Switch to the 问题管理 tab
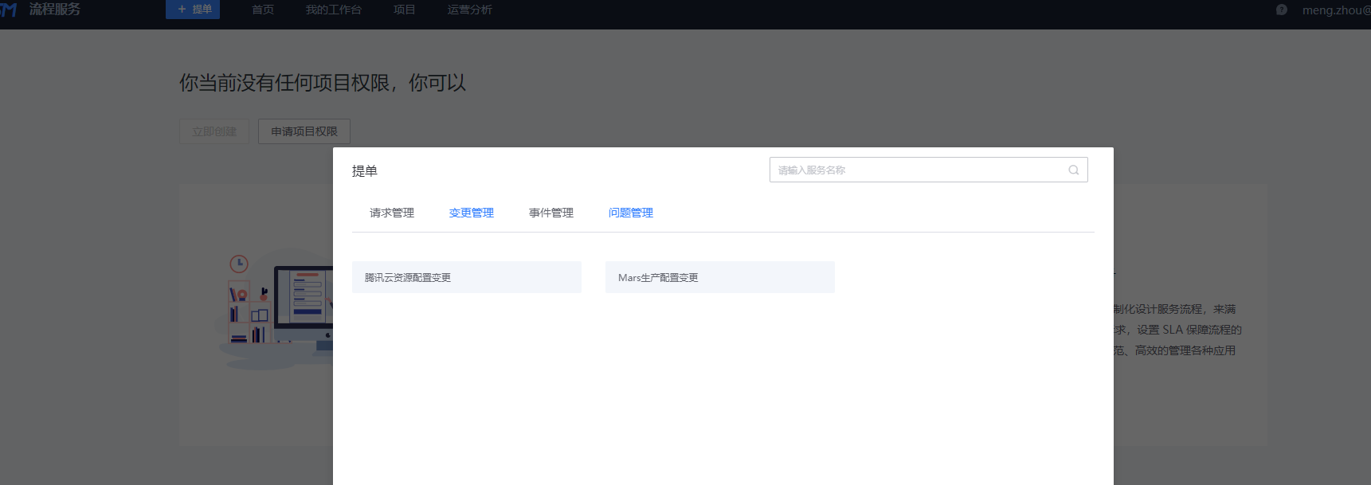1371x485 pixels. click(x=631, y=213)
